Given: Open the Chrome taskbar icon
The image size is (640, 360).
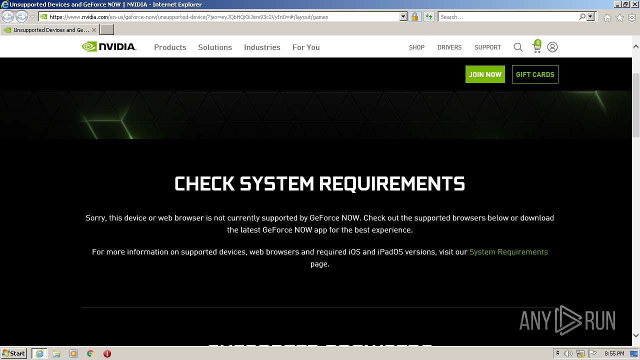Looking at the screenshot, I should point(90,353).
